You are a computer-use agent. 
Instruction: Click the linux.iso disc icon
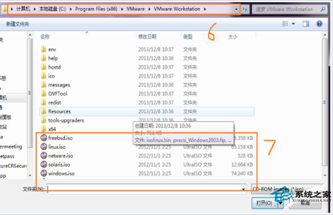(x=44, y=147)
